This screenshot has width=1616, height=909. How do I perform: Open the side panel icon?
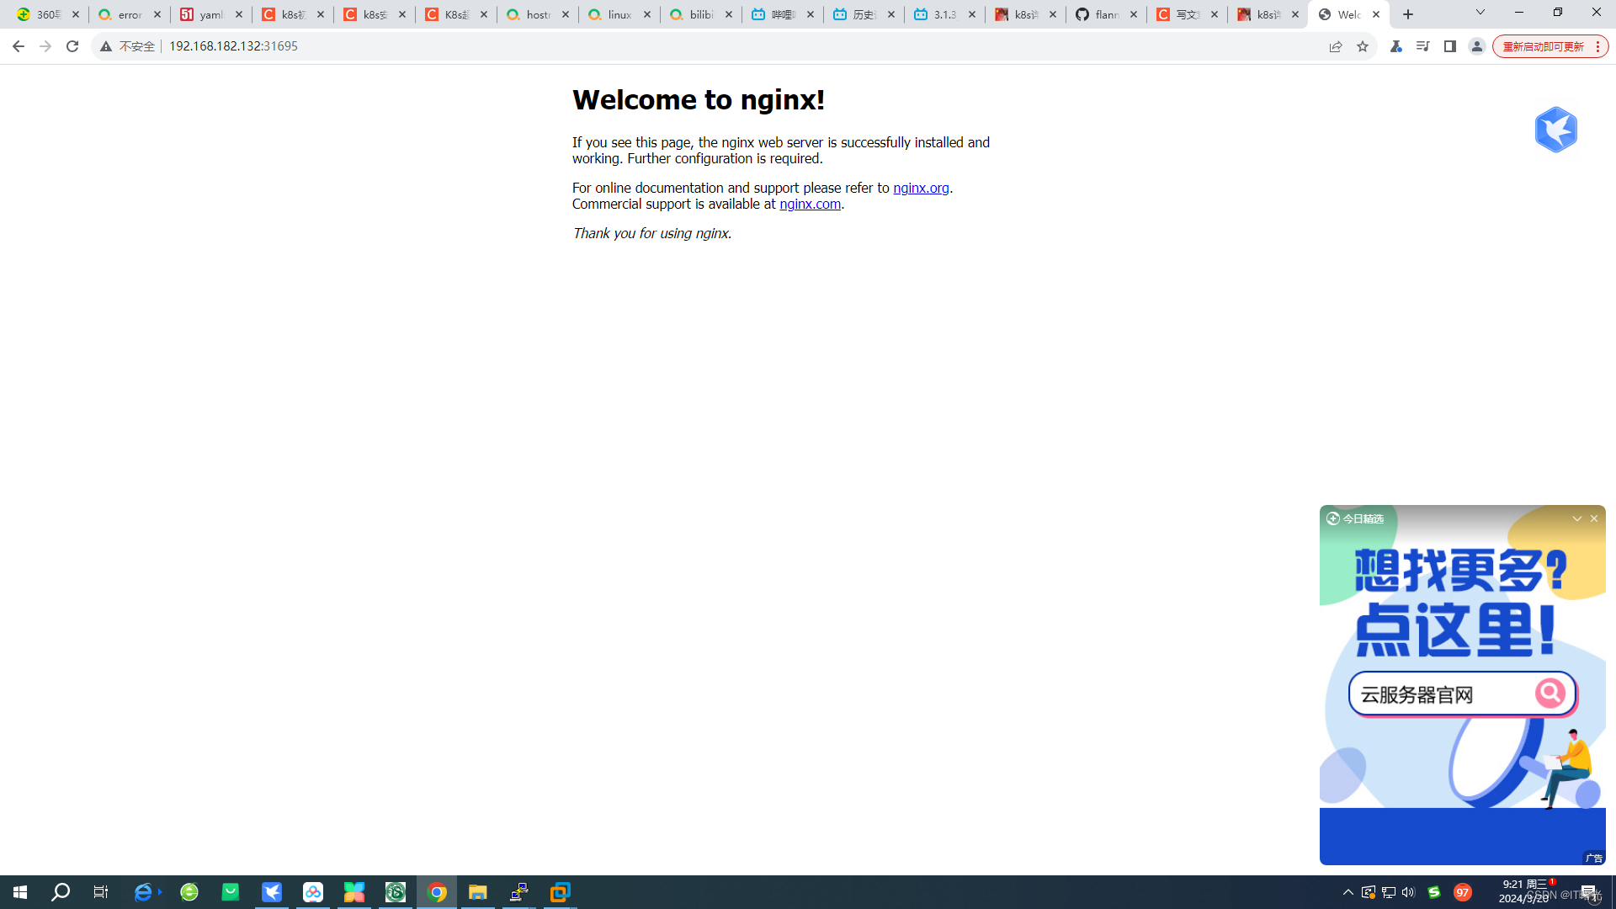1449,46
